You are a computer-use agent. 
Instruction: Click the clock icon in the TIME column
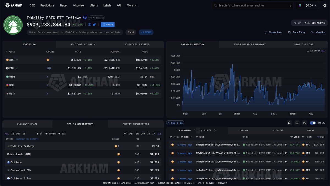click(178, 137)
